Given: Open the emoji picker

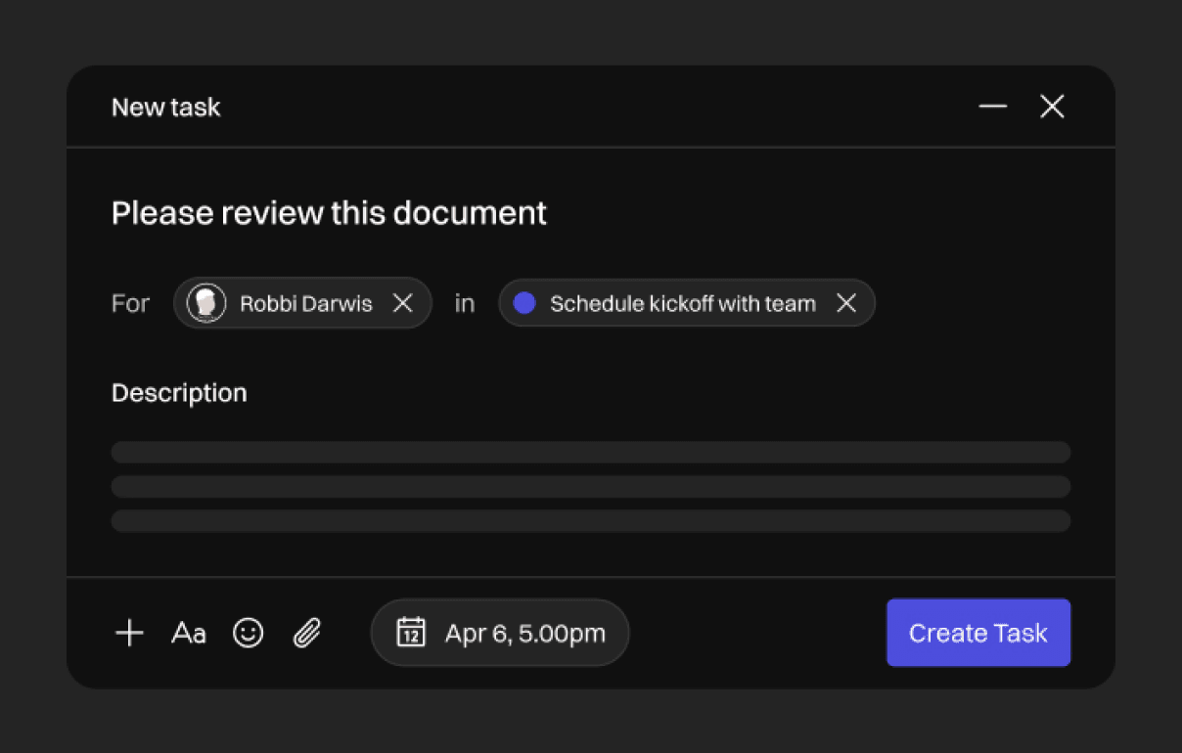Looking at the screenshot, I should (x=249, y=634).
